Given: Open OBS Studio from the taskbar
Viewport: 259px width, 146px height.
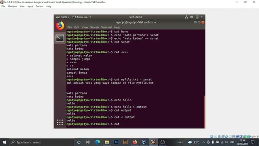Looking at the screenshot, I should click(x=163, y=142).
